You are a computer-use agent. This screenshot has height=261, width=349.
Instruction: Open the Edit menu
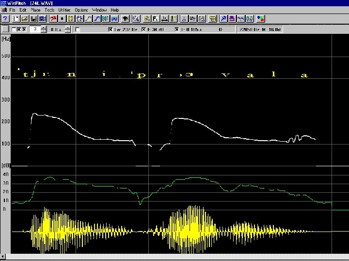click(x=23, y=10)
